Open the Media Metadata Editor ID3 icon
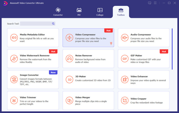The height and width of the screenshot is (113, 179). tap(14, 37)
